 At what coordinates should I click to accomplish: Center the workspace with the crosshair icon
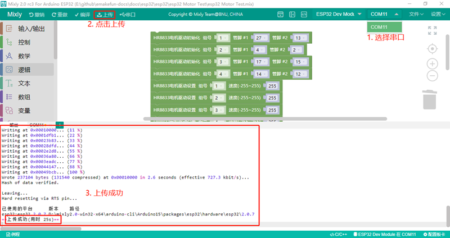coord(432,48)
